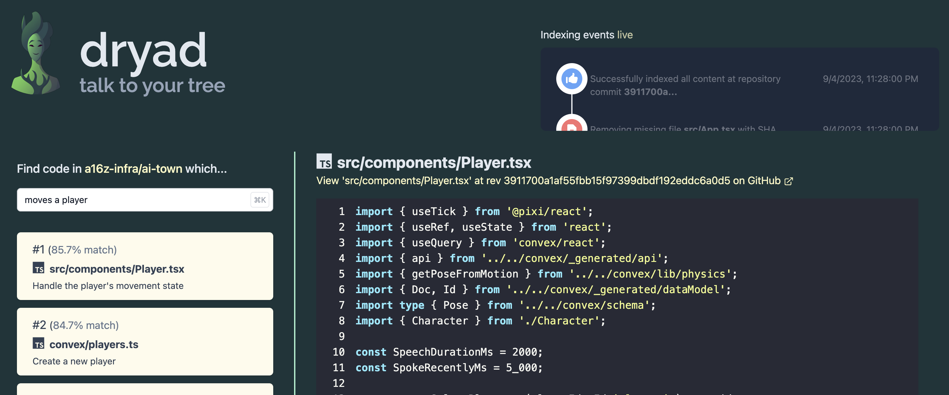The height and width of the screenshot is (395, 949).
Task: Open the partially visible third result card
Action: point(145,389)
